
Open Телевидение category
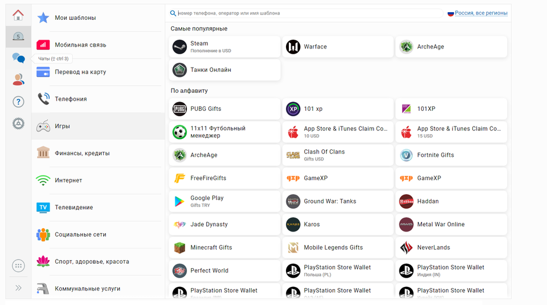point(98,208)
